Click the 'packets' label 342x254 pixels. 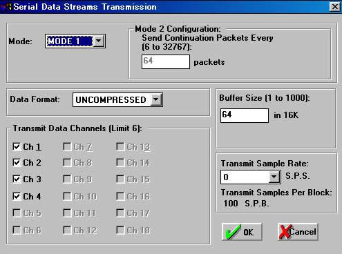[x=209, y=62]
